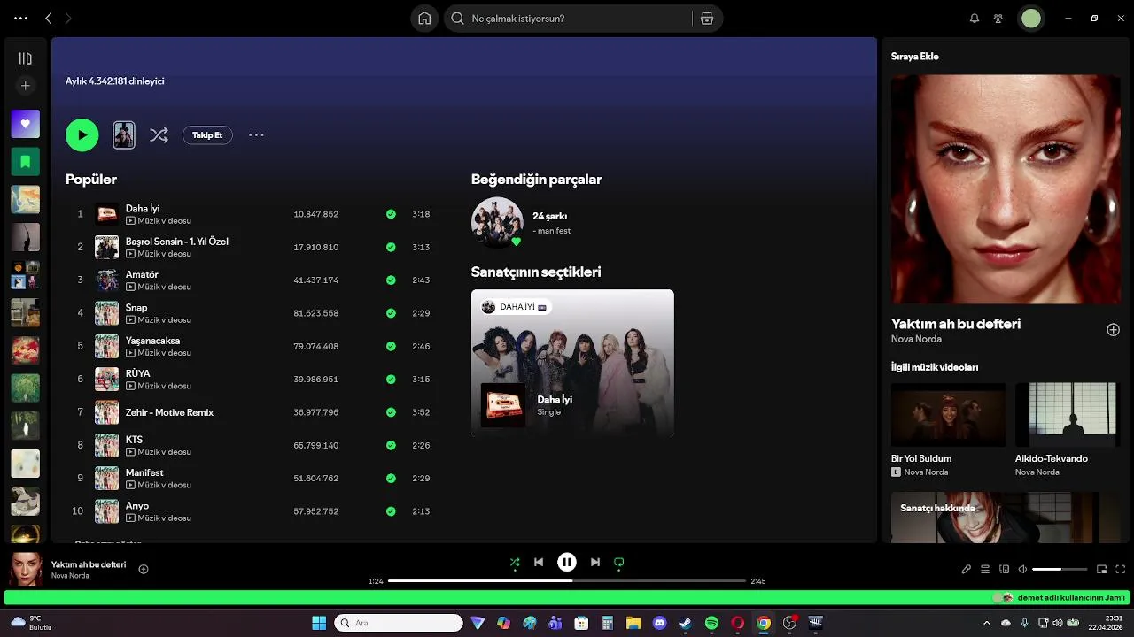Open Google Chrome from taskbar
1134x637 pixels.
point(764,623)
